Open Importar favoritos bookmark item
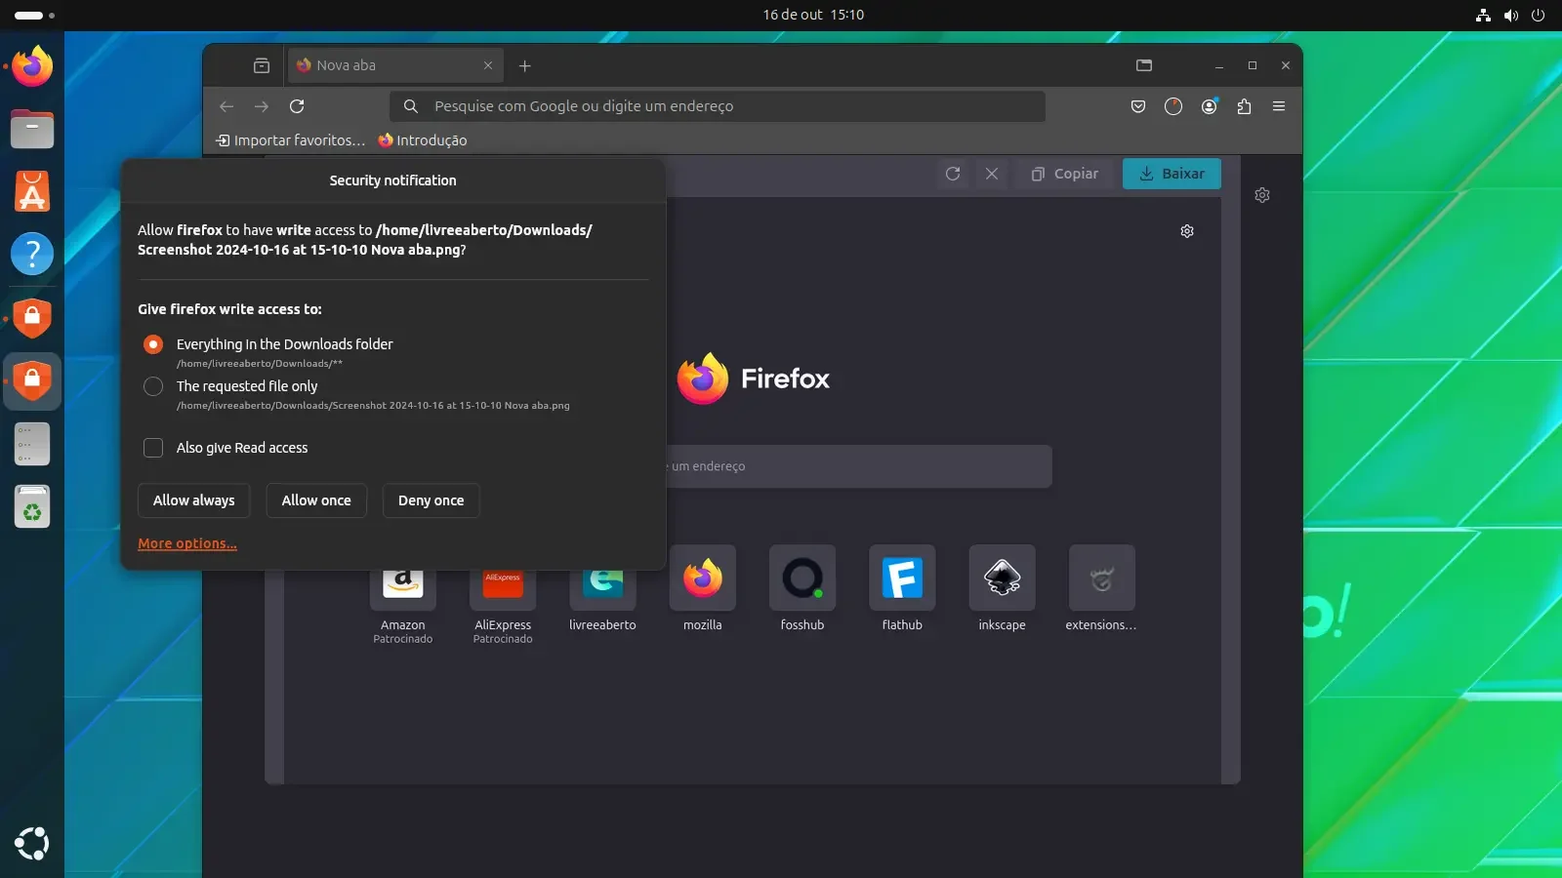This screenshot has height=878, width=1562. click(291, 140)
